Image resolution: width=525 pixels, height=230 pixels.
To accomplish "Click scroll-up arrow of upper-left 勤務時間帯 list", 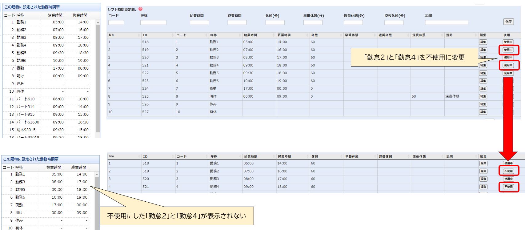I will [98, 22].
